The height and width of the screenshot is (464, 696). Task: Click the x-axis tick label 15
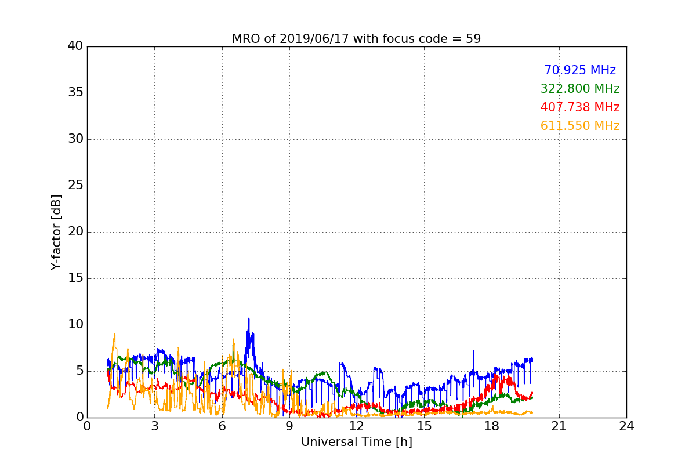tap(424, 426)
